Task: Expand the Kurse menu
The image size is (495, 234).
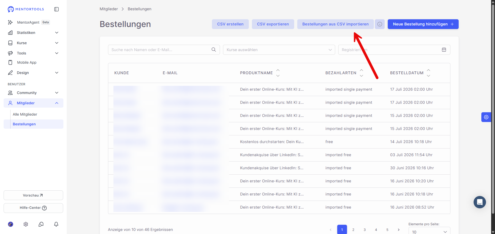Action: tap(33, 43)
